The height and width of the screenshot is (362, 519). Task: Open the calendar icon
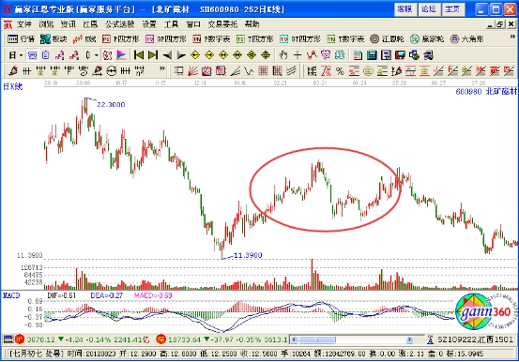358,55
